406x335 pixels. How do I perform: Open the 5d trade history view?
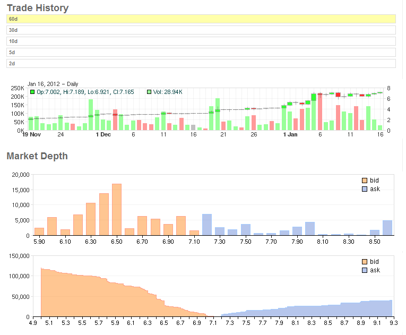point(201,52)
